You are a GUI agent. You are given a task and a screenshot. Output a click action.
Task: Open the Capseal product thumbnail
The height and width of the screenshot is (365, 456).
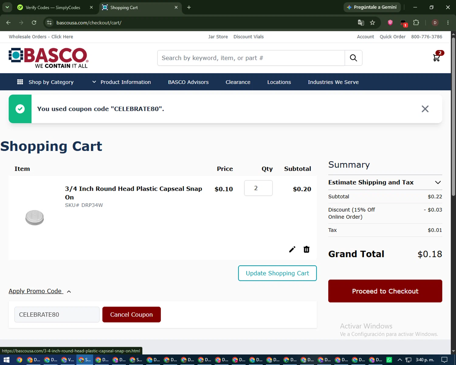coord(35,217)
